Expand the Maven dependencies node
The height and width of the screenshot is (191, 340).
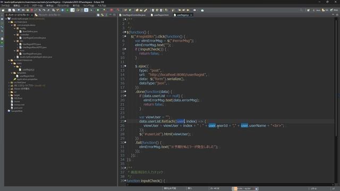click(x=9, y=89)
